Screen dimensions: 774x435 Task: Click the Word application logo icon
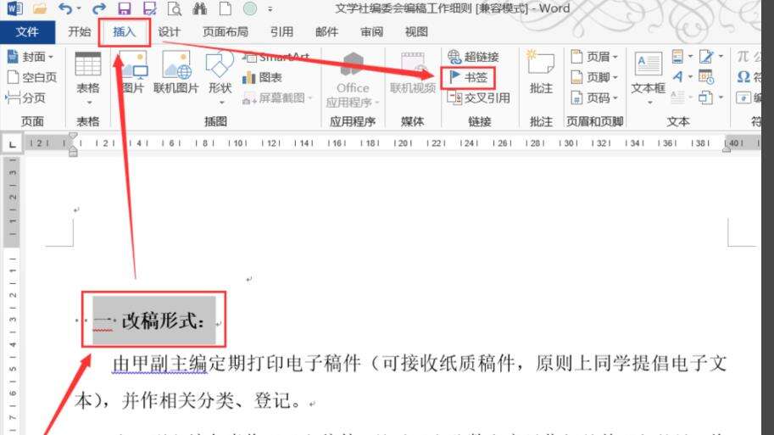tap(14, 8)
